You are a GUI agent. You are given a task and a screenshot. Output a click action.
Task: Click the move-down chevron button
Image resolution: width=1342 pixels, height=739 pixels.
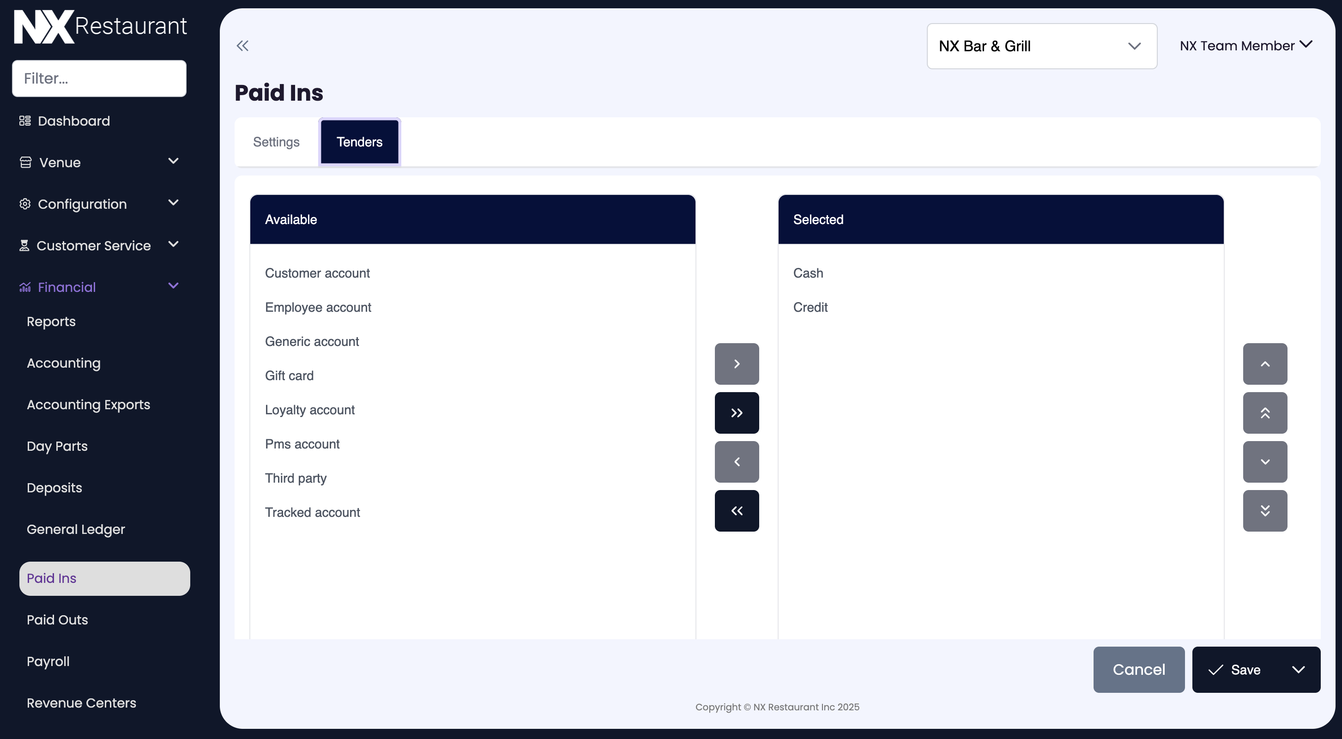point(1264,462)
